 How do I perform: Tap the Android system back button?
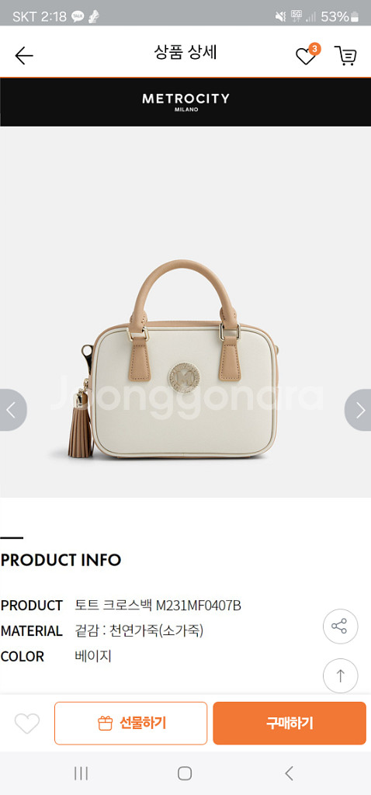pos(289,773)
